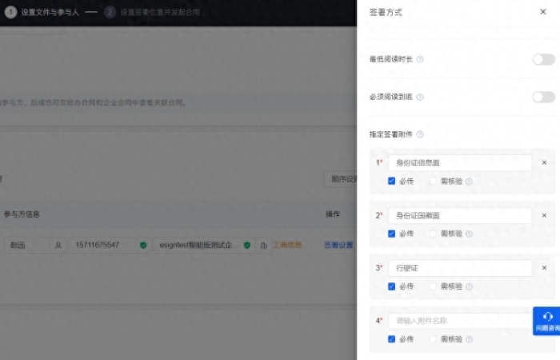Screen dimensions: 560x360
Task: Click info icon next to 指定签署附件
Action: [x=421, y=134]
